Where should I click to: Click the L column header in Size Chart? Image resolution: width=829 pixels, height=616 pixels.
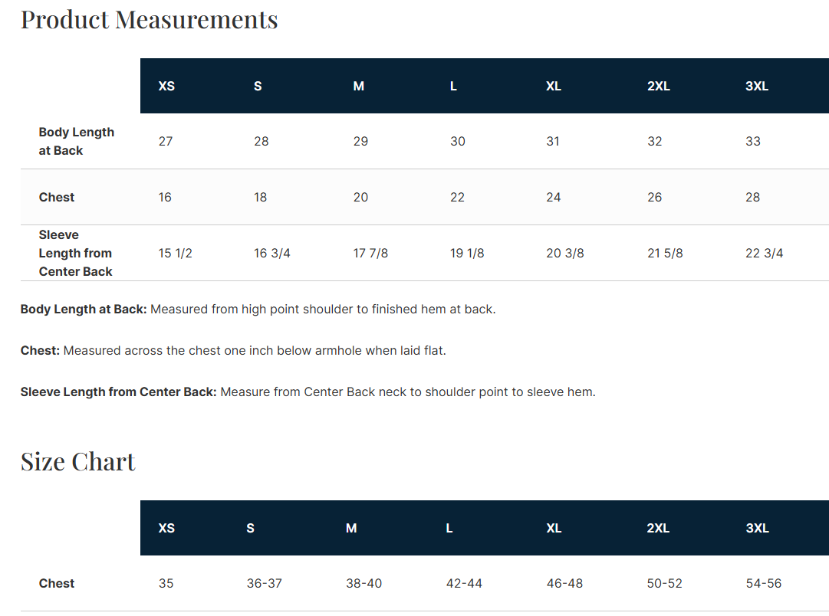point(449,529)
